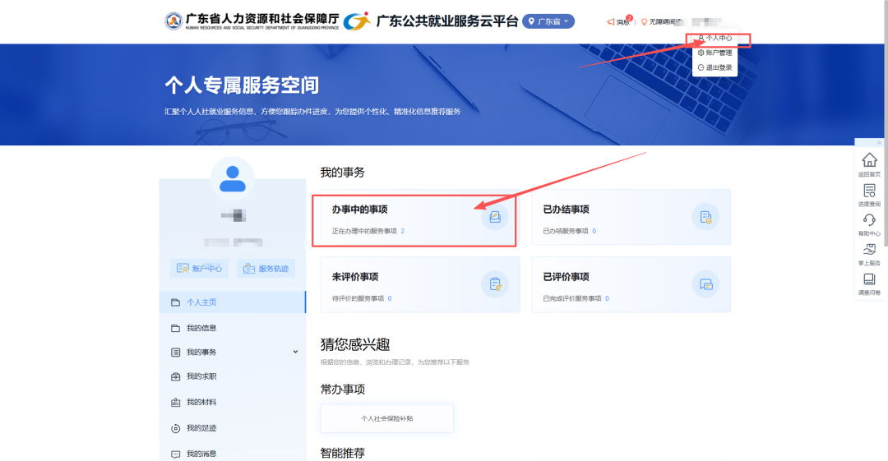Screen dimensions: 888x461
Task: Select 个人中心 from the user menu
Action: (715, 38)
